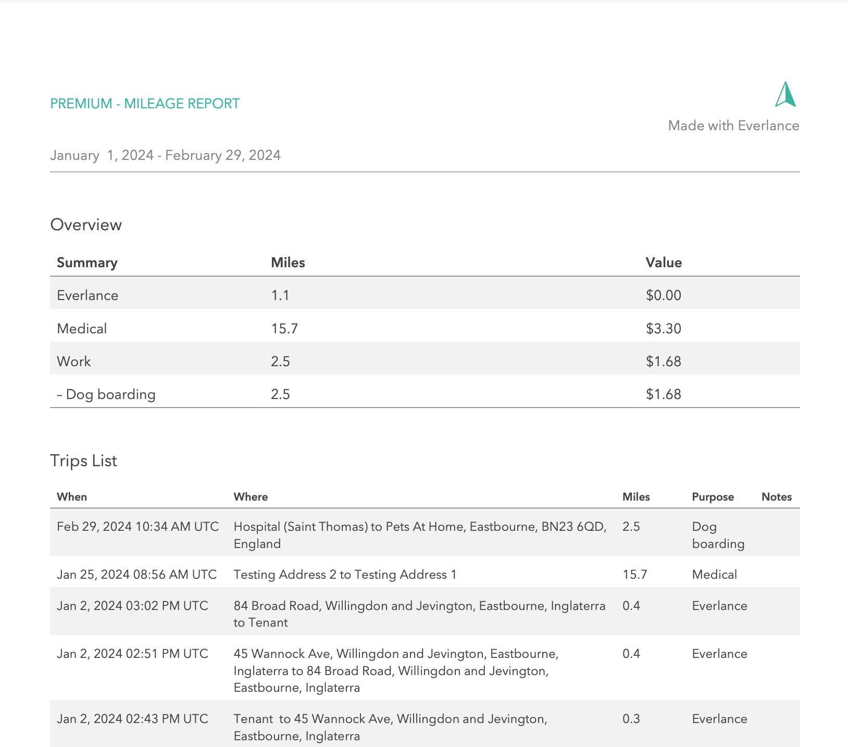Screen dimensions: 848x747
Task: Click the Summary column header
Action: [x=87, y=263]
